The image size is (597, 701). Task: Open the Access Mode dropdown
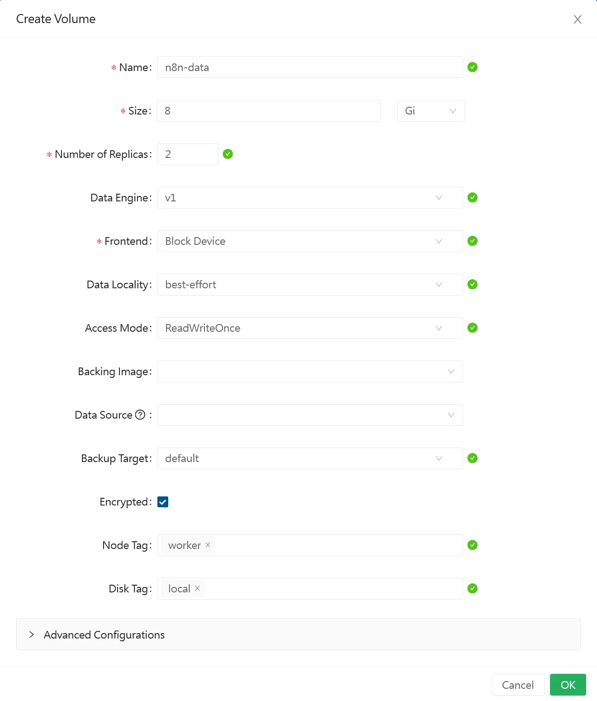[x=310, y=328]
